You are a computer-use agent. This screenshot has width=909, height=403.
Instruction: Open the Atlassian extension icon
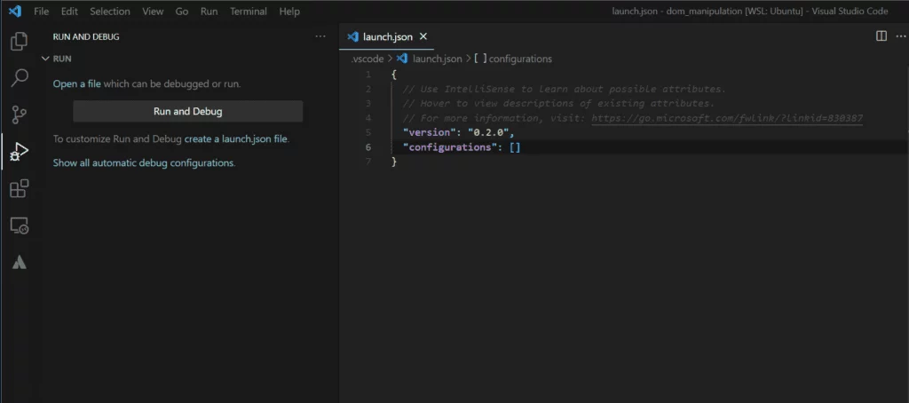(x=20, y=263)
